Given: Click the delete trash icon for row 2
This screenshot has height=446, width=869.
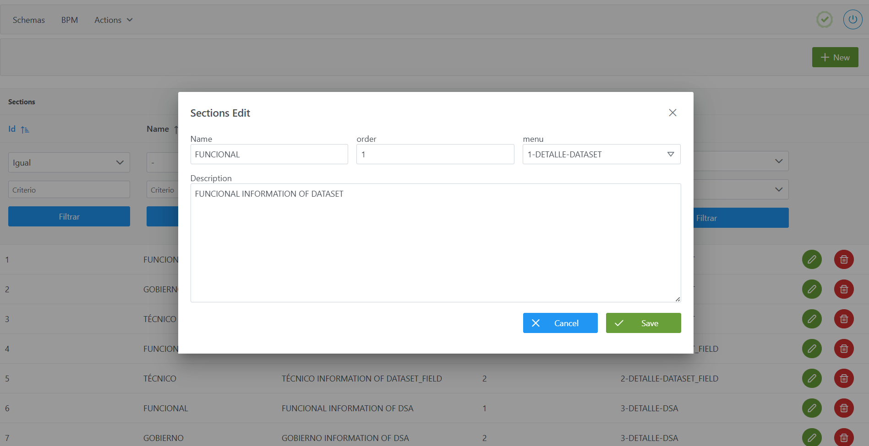Looking at the screenshot, I should tap(843, 289).
